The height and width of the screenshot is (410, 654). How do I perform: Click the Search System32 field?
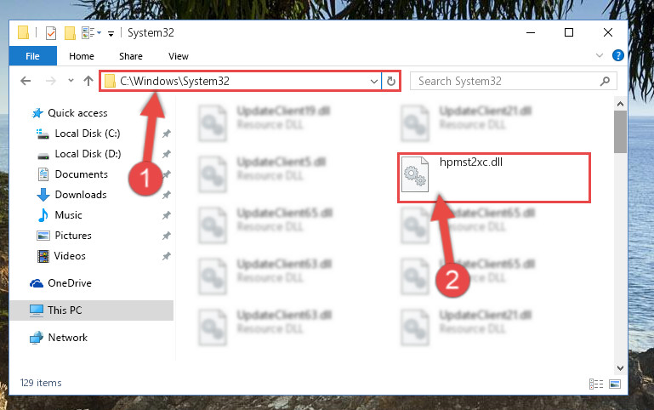tap(508, 81)
